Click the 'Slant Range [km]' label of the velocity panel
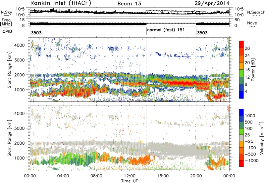 tap(9, 138)
